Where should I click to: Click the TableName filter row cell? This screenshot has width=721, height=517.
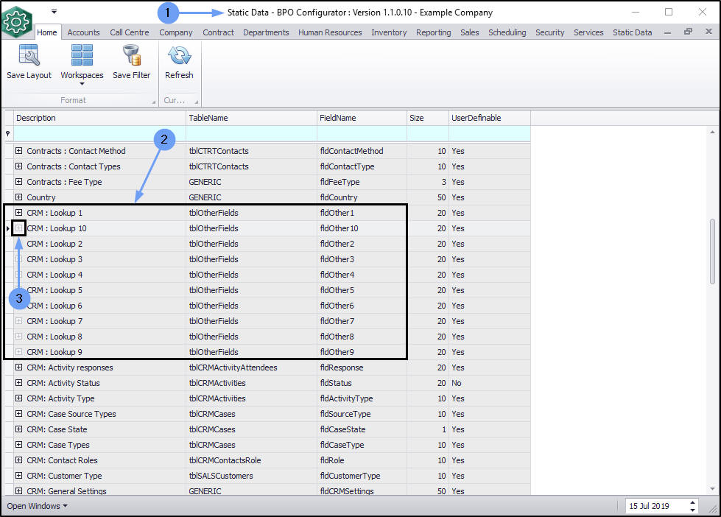pos(252,133)
